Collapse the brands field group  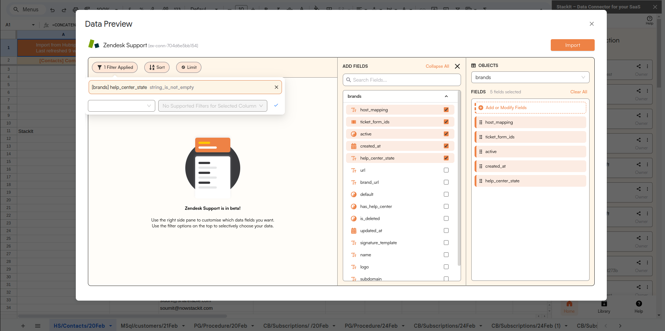446,96
